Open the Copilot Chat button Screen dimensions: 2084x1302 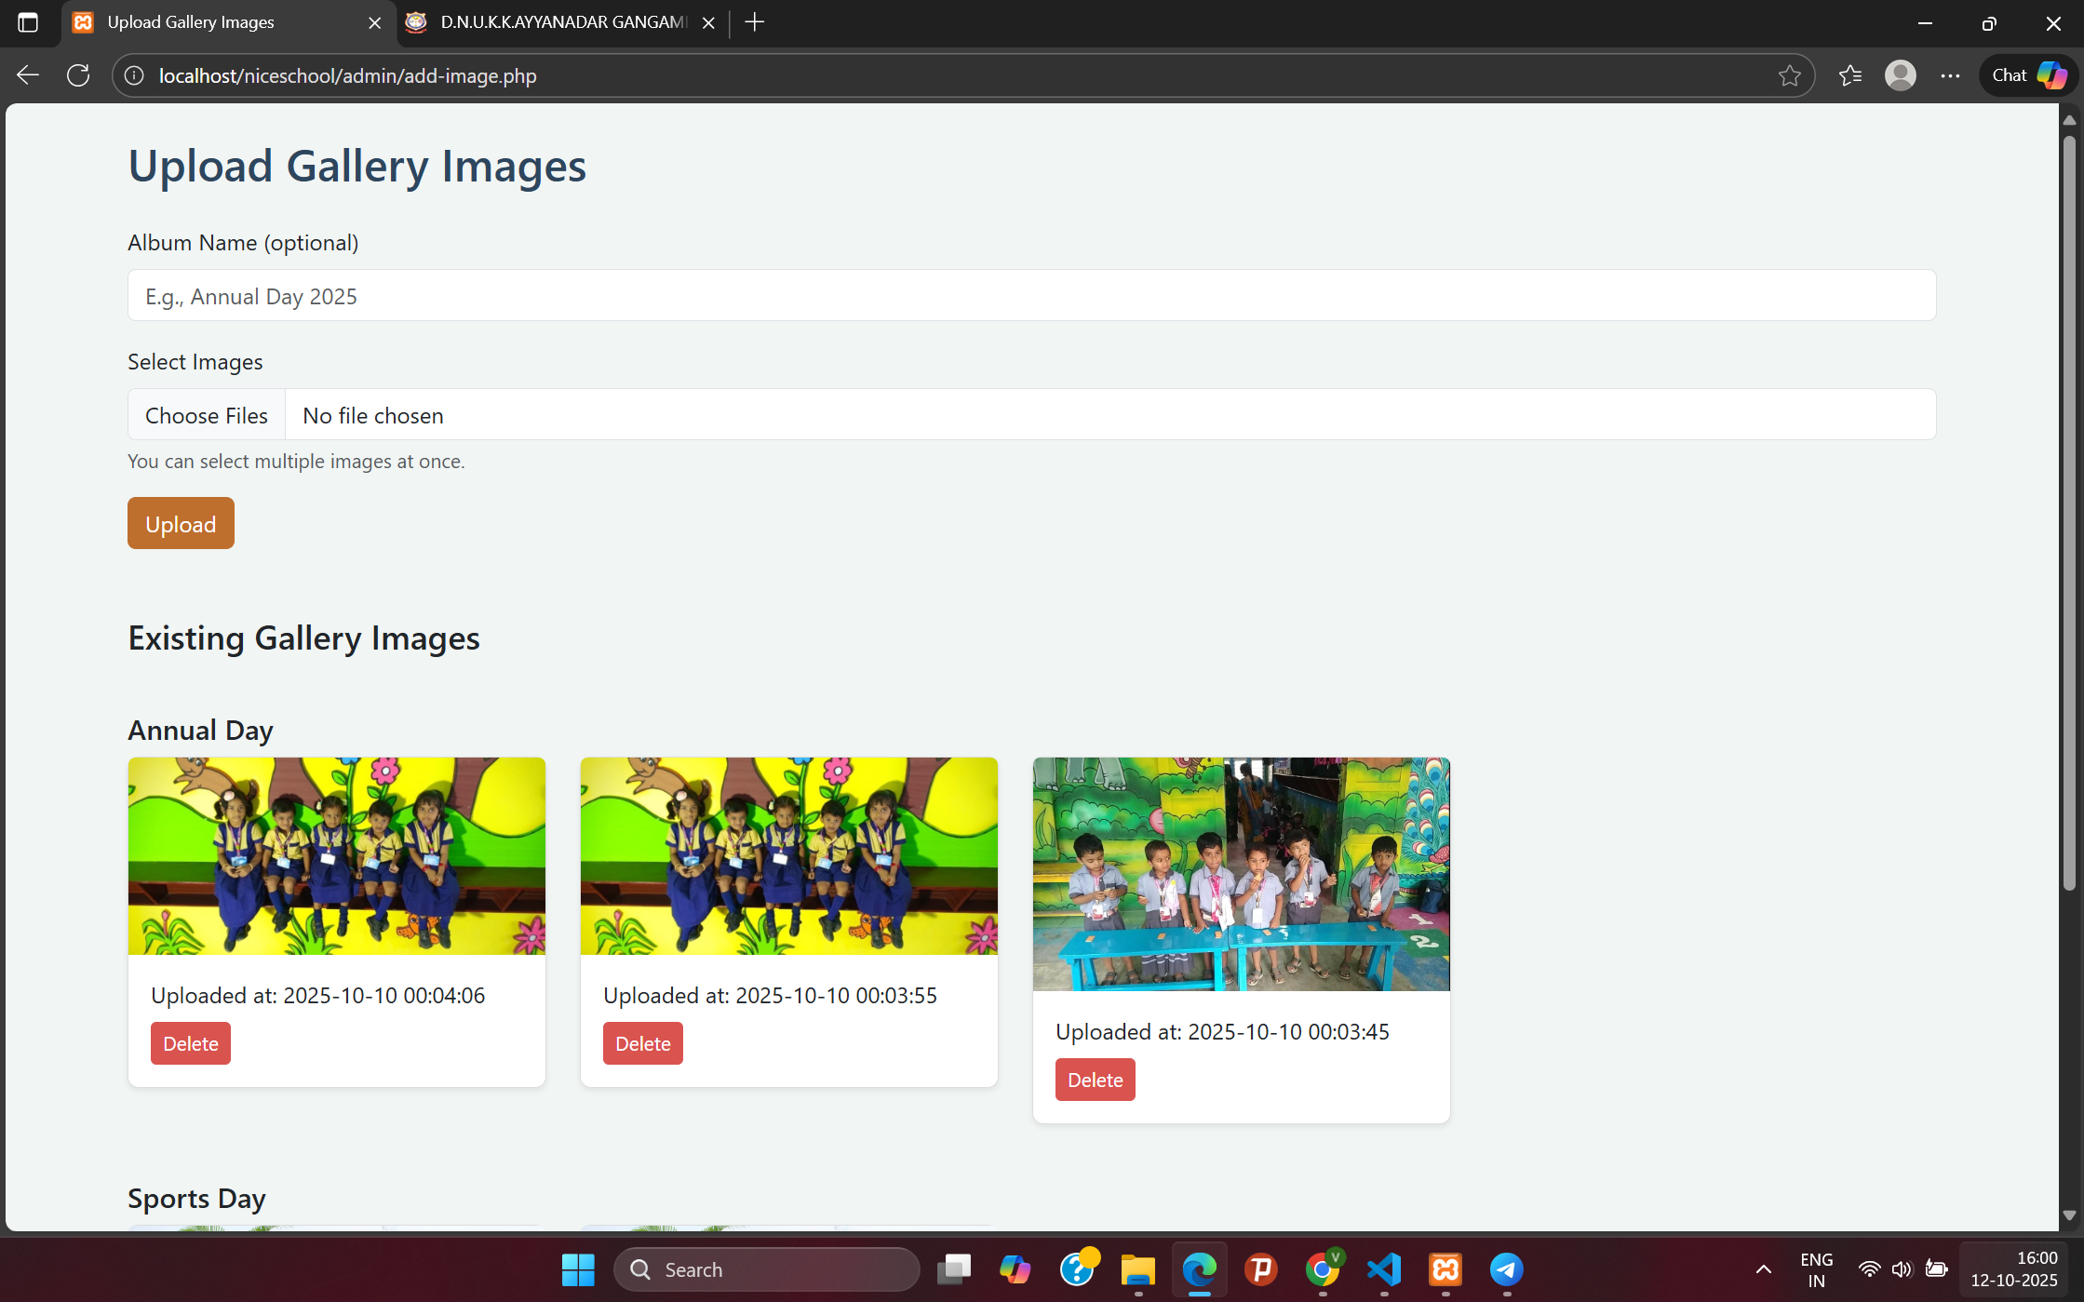[x=2028, y=75]
